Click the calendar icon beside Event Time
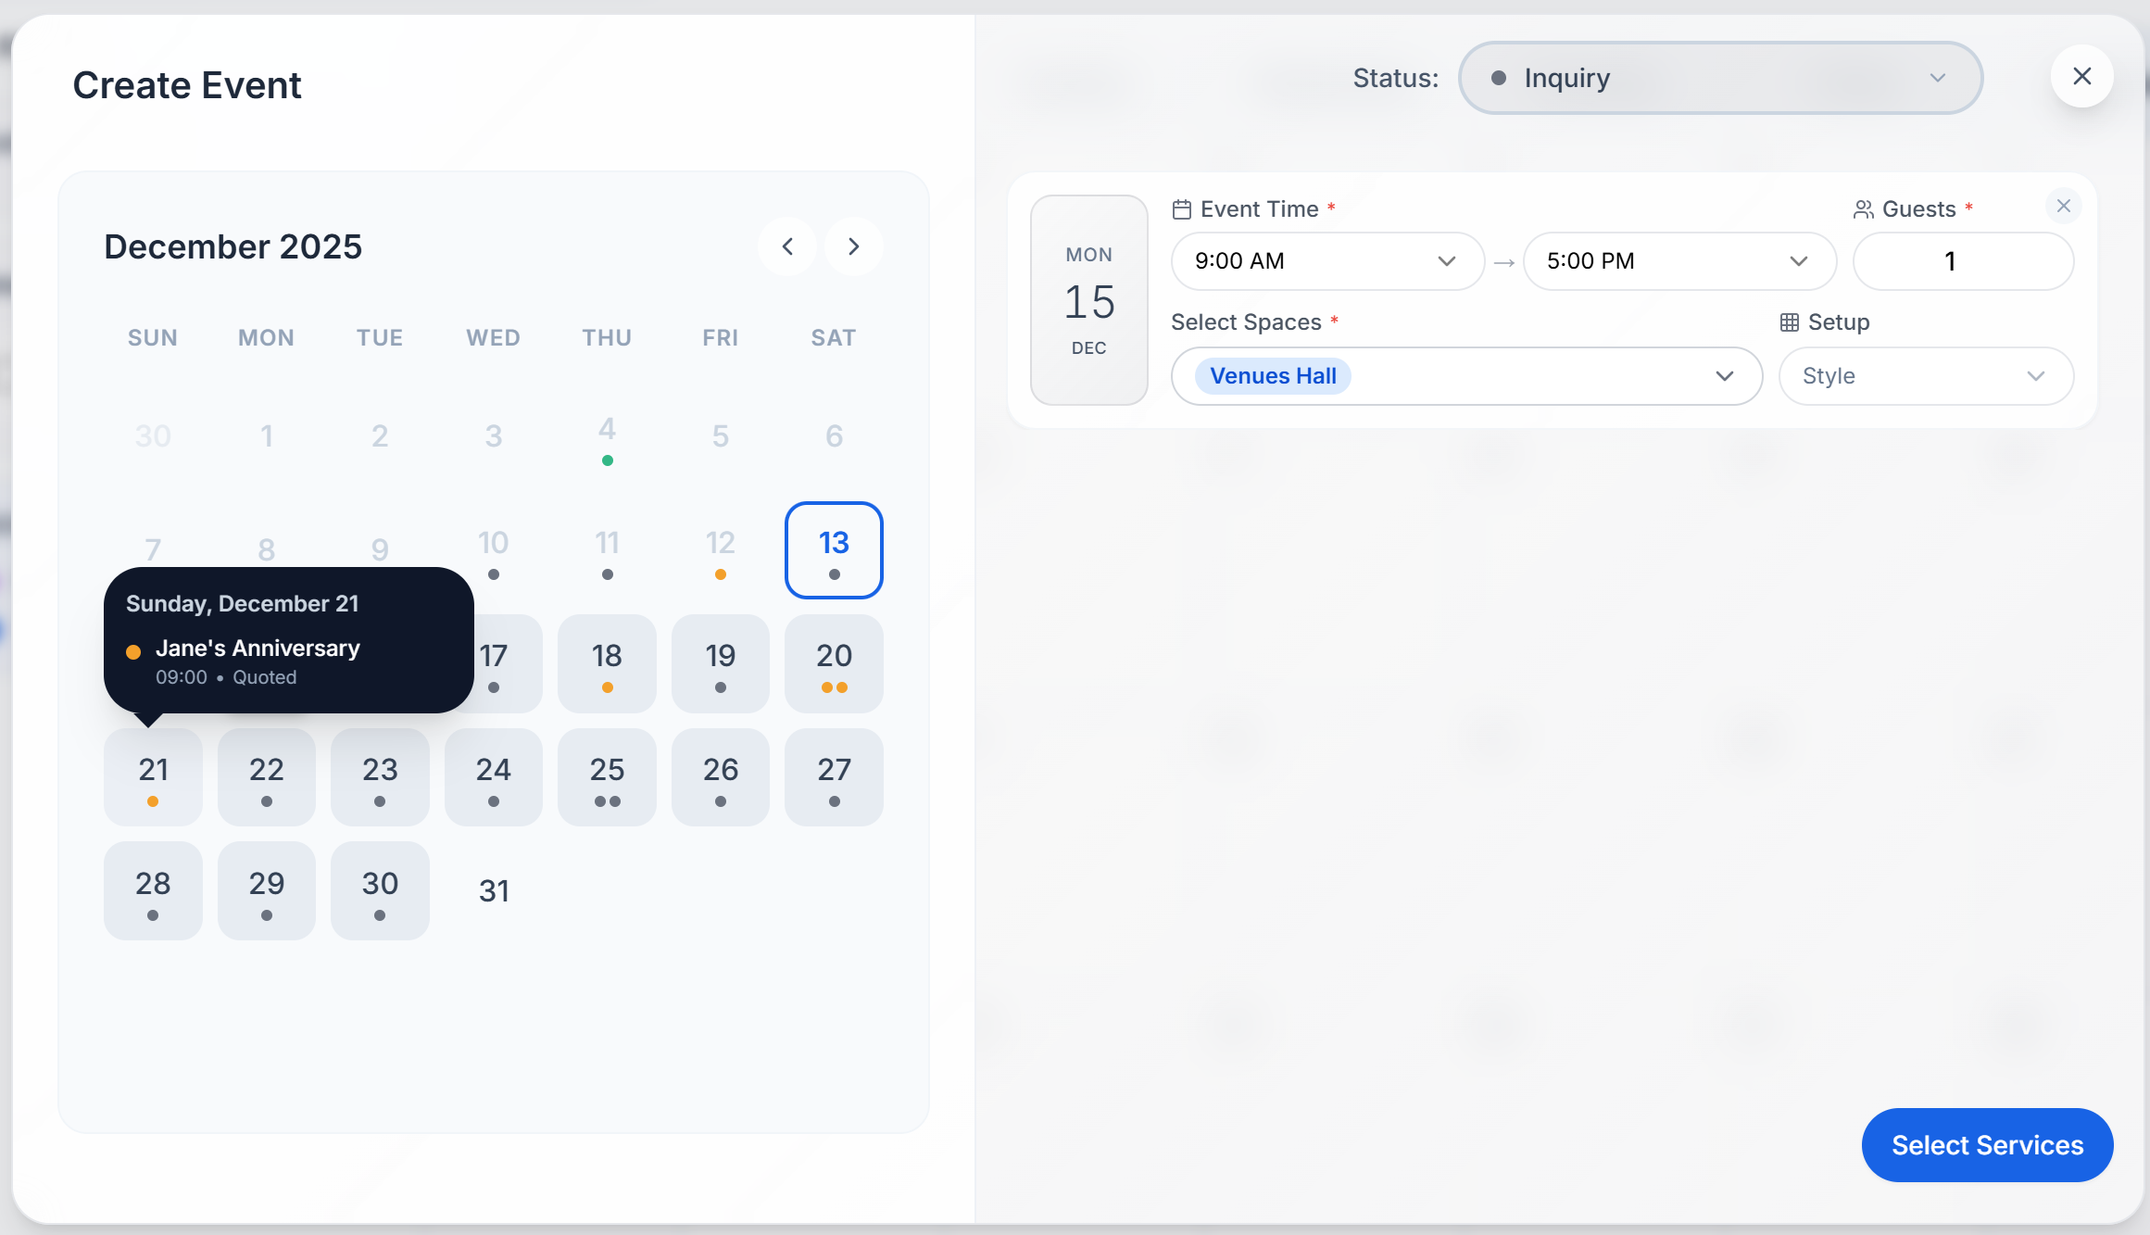2150x1235 pixels. 1181,208
